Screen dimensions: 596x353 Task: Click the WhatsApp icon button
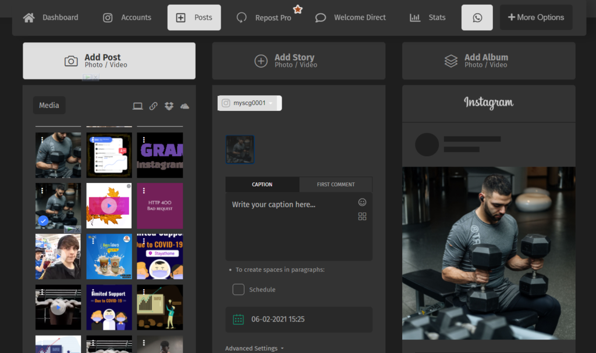477,17
